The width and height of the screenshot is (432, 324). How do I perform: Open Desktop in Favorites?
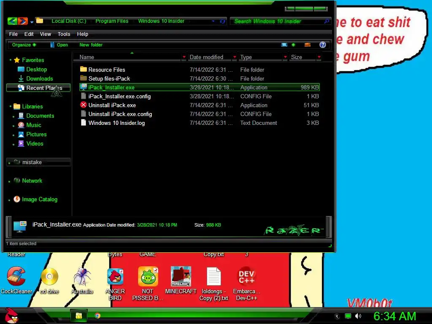[x=32, y=69]
